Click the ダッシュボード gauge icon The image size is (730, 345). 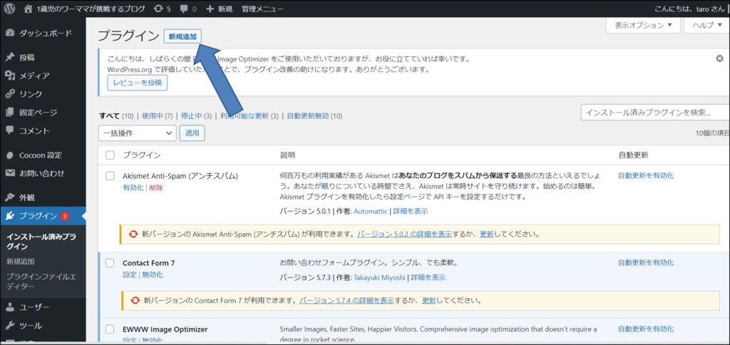(x=10, y=34)
